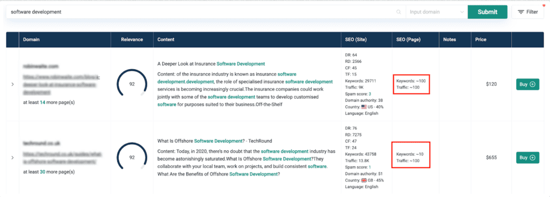Screen dimensions: 550x197
Task: Buy the $120 listing
Action: (x=527, y=84)
